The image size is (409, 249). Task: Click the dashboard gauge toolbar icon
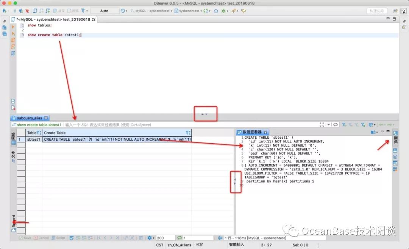[216, 11]
